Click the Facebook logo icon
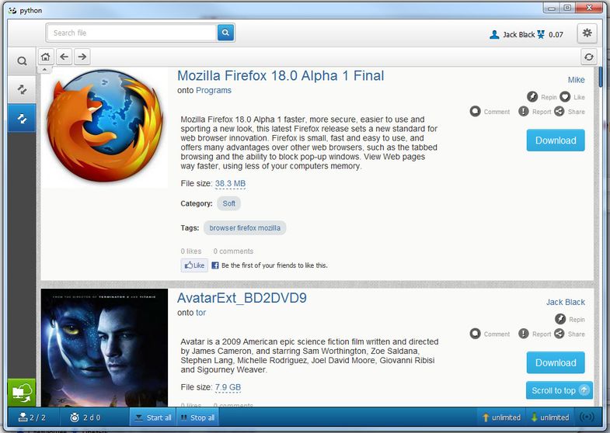610x433 pixels. (x=214, y=265)
